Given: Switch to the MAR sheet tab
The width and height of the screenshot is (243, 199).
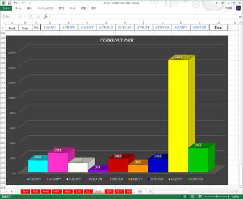Looking at the screenshot, I should [46, 191].
